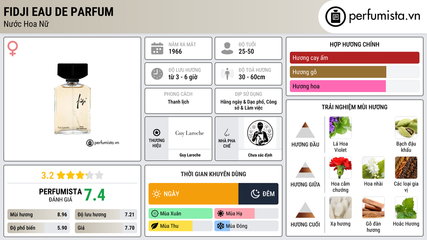Click the Hằng ngày & Dạo phố occasion text
The height and width of the screenshot is (240, 427).
click(x=249, y=105)
